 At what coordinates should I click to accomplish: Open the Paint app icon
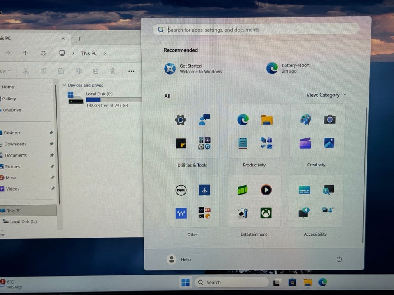click(305, 119)
